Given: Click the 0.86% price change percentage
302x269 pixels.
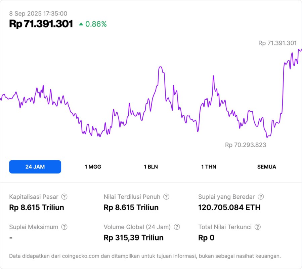Looking at the screenshot, I should [x=96, y=24].
